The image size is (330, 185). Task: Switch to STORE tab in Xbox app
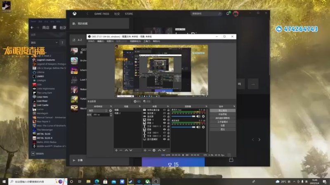[129, 14]
